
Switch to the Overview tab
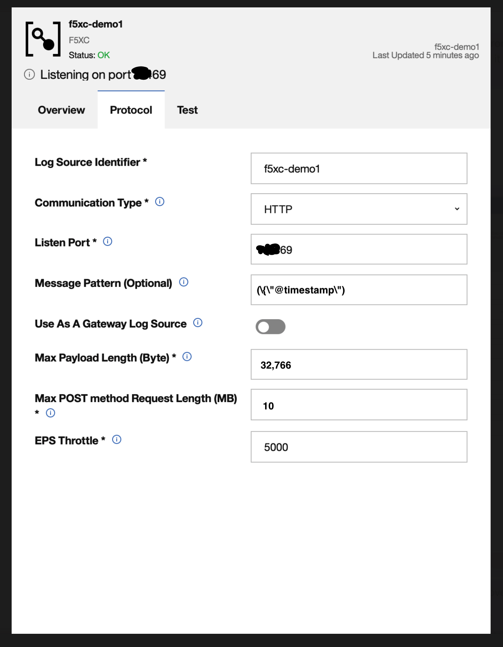pyautogui.click(x=61, y=110)
